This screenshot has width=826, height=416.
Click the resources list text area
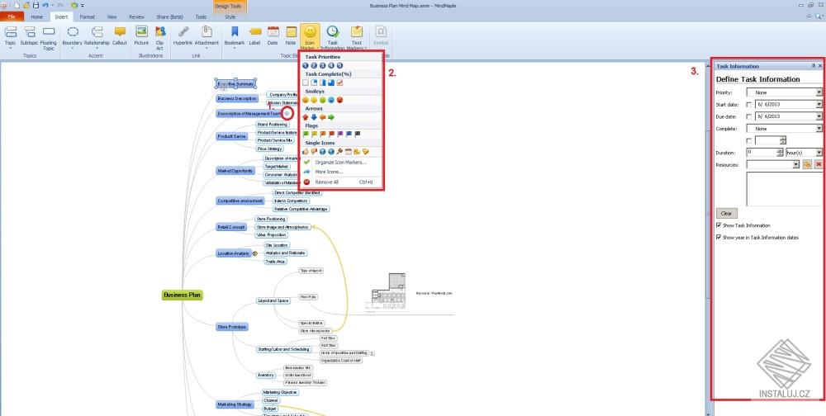(785, 189)
